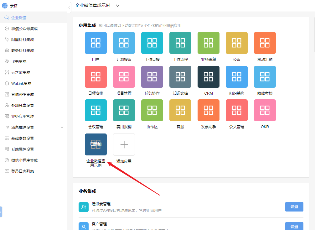Image resolution: width=315 pixels, height=230 pixels.
Task: Open the 门户 app tile
Action: click(96, 43)
